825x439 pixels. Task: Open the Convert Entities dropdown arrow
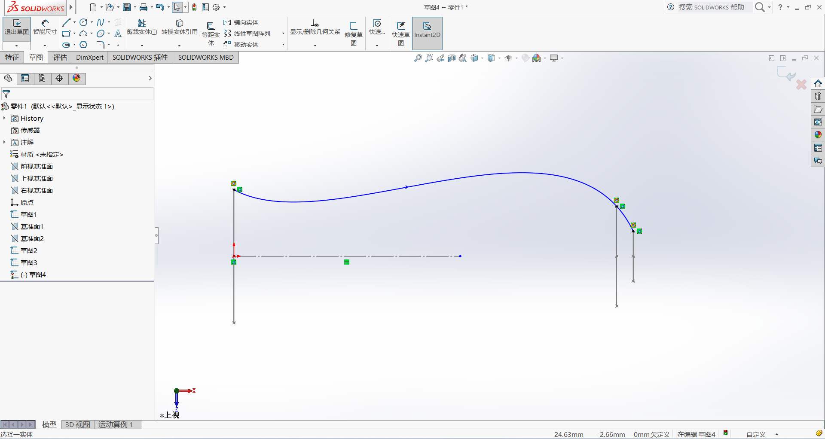click(180, 45)
